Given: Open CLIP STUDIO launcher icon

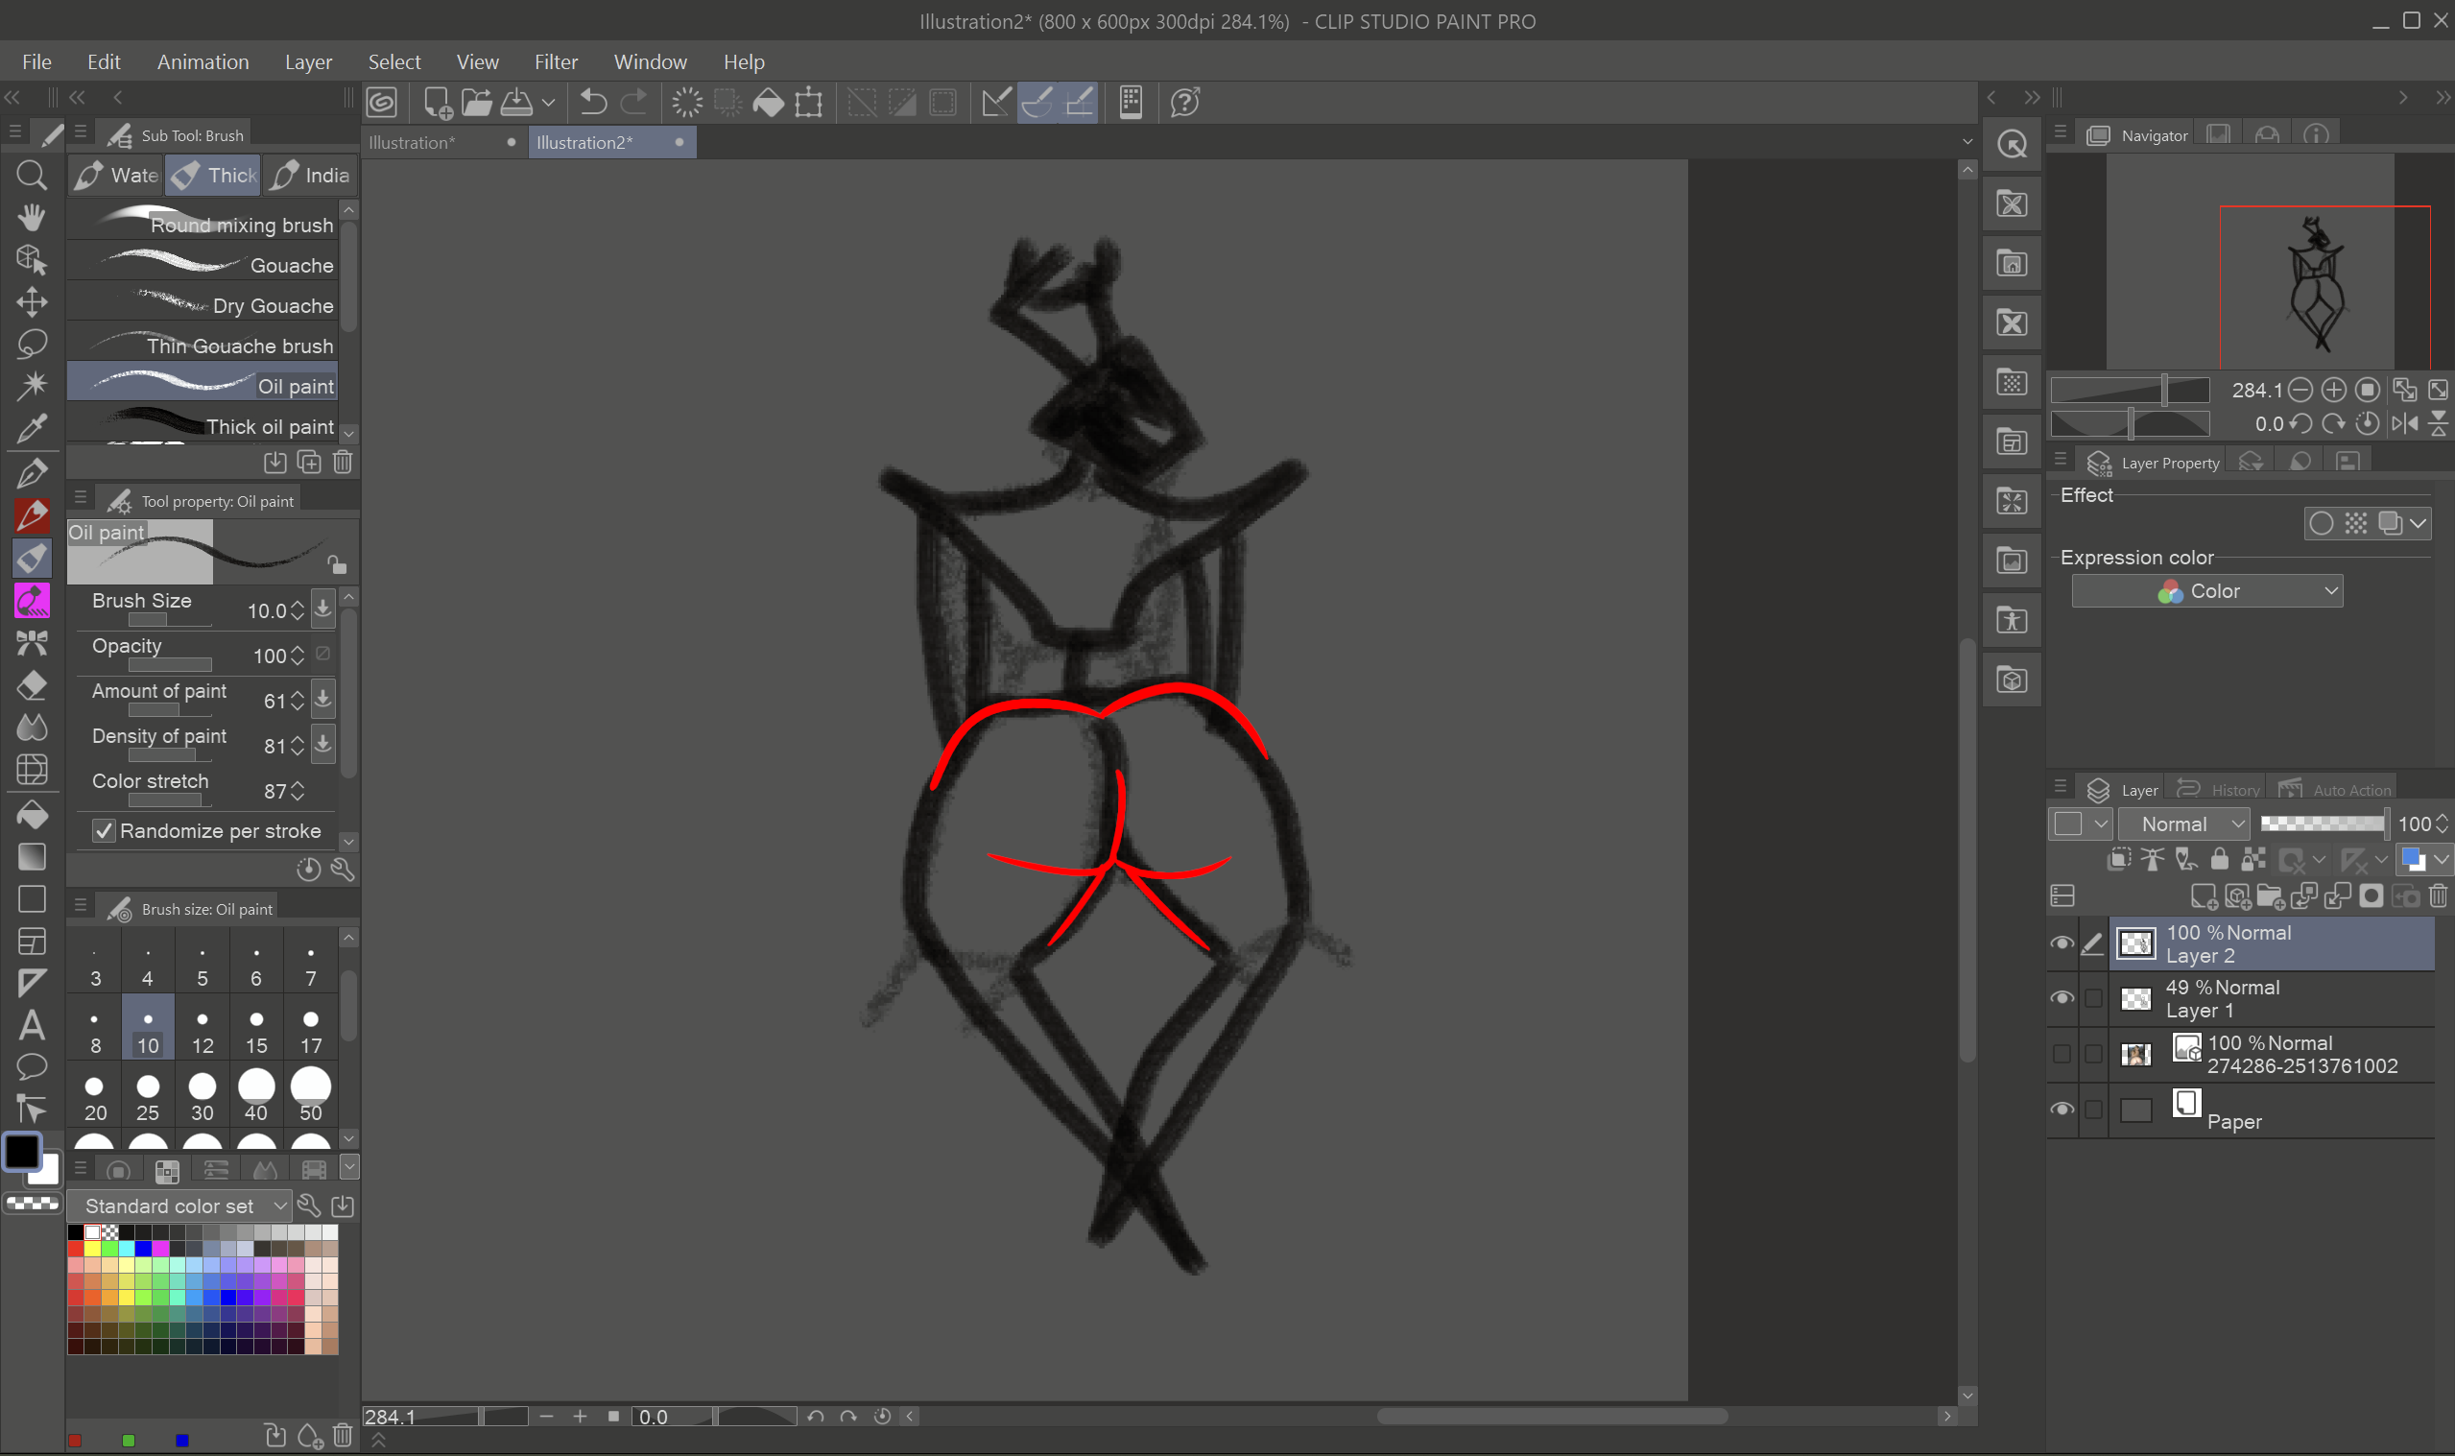Looking at the screenshot, I should (x=383, y=102).
